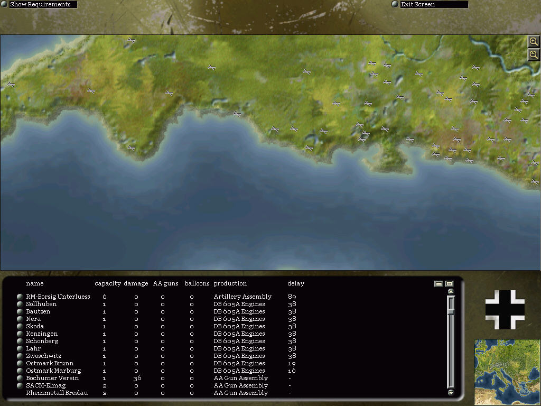Click DB 605A Engines in Skoda row
541x406 pixels.
pos(239,326)
